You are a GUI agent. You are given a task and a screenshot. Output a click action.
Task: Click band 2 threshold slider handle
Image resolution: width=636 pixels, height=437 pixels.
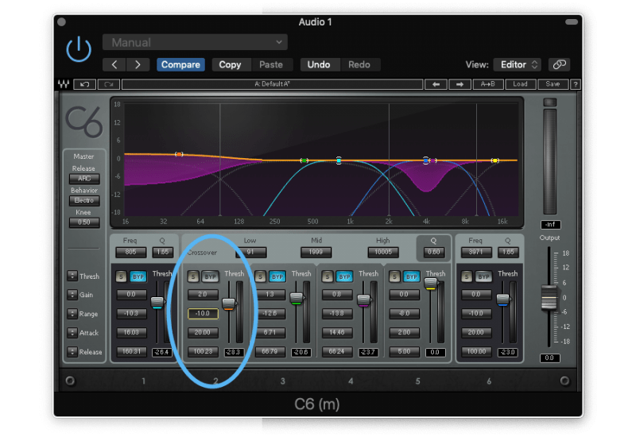[x=229, y=304]
